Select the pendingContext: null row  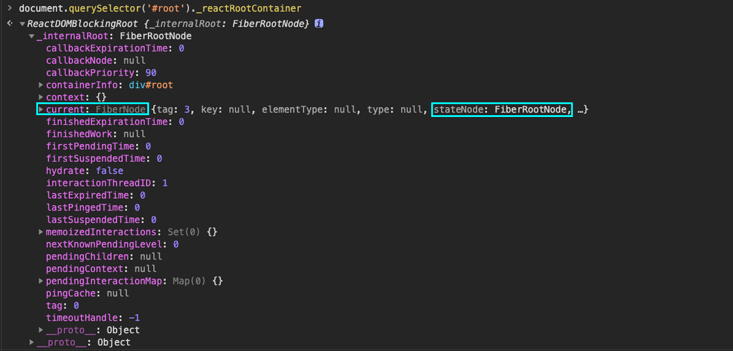pos(101,269)
